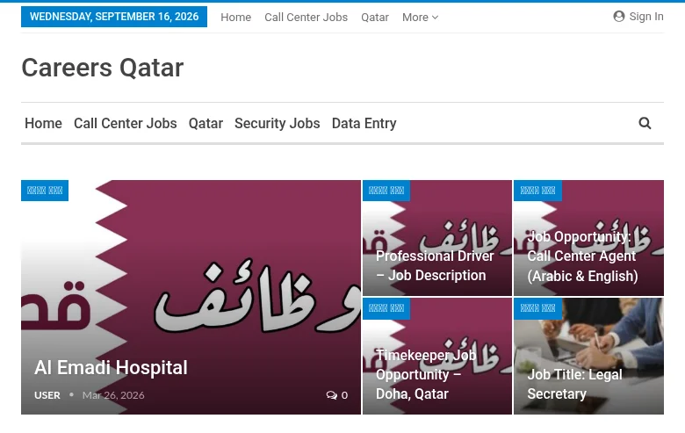
Task: Click the Sign In link
Action: [646, 17]
